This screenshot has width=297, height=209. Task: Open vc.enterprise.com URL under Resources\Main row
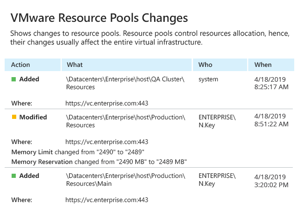[x=107, y=200]
